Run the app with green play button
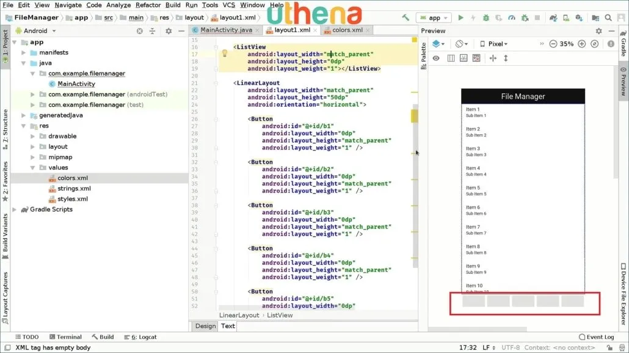Screen dimensions: 629x353 tap(460, 18)
